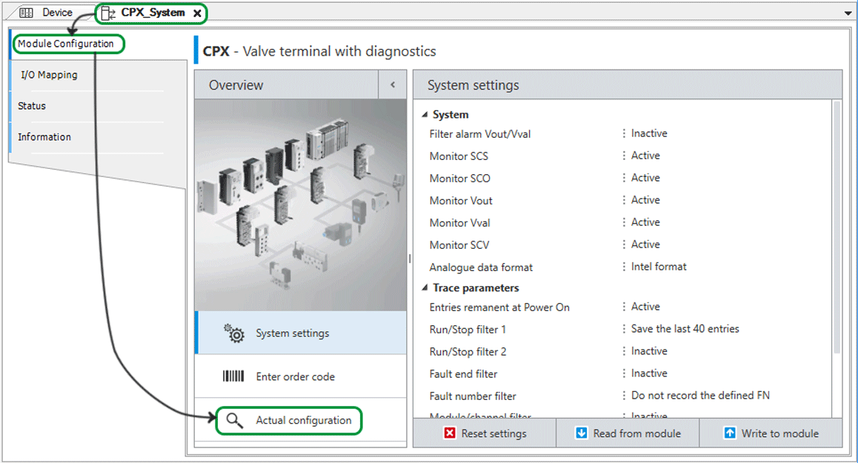Open the tab list dropdown arrow
The width and height of the screenshot is (858, 463).
pos(848,13)
